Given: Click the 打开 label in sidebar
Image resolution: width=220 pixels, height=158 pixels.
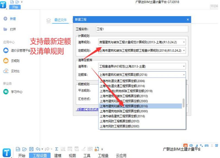Looking at the screenshot, I should (x=13, y=29).
